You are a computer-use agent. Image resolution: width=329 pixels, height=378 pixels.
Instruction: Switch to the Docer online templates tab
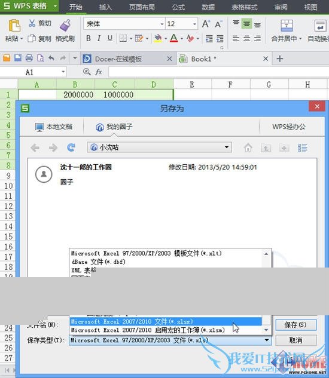(x=127, y=59)
